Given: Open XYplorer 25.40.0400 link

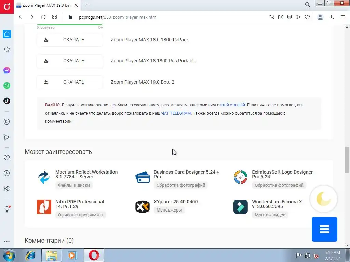Looking at the screenshot, I should pos(176,202).
